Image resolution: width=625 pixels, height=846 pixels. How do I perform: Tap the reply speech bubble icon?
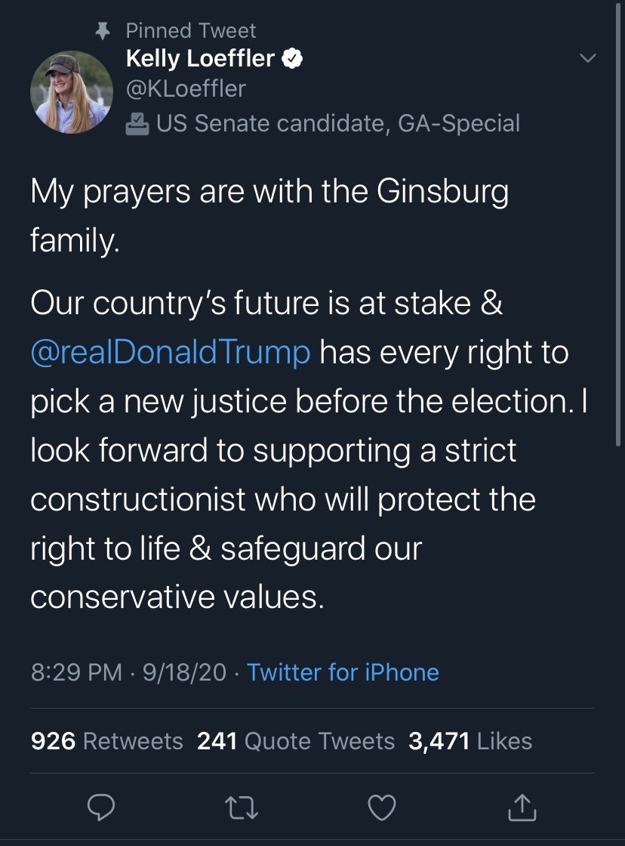point(101,807)
